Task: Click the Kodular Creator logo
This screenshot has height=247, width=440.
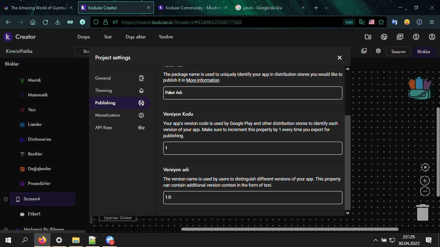Action: coord(20,37)
